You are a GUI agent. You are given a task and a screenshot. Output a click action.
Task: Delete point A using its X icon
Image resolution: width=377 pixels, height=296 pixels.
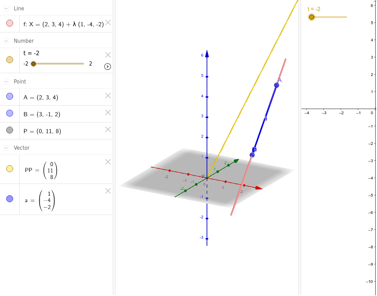108,96
